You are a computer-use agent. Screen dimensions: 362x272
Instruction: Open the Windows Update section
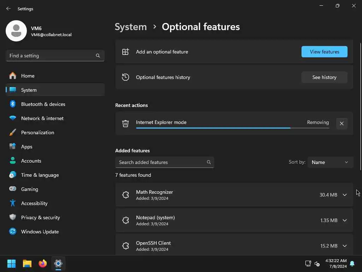(x=40, y=232)
